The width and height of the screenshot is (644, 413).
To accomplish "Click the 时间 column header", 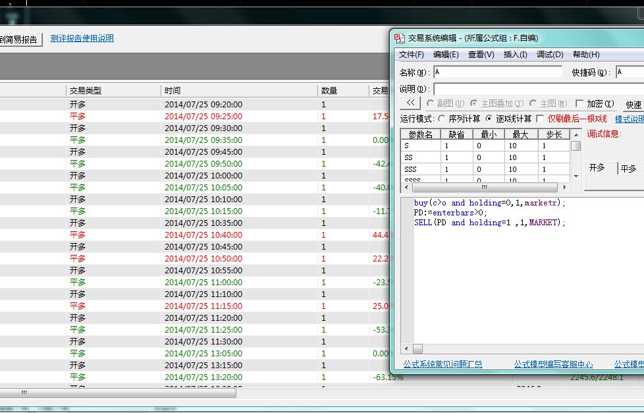I will tap(239, 90).
